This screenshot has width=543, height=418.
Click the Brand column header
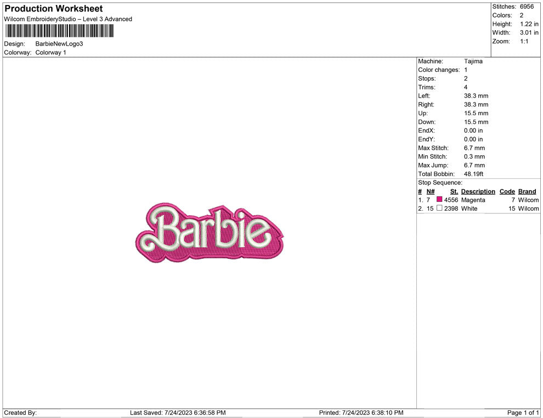527,191
